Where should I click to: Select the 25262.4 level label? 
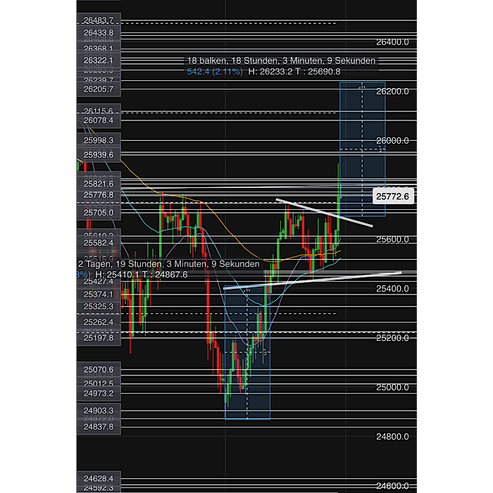point(99,322)
